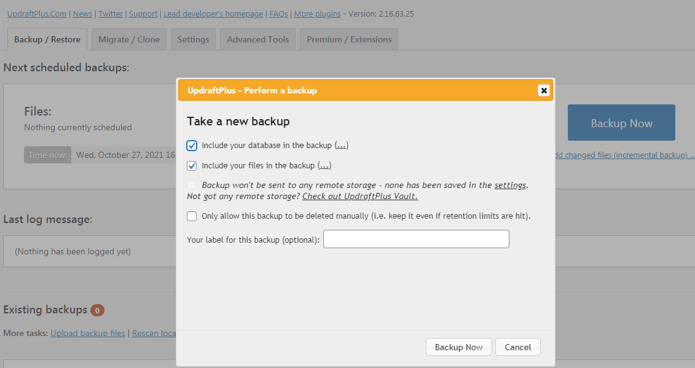The image size is (695, 368).
Task: Expand database options ellipsis link
Action: (x=341, y=146)
